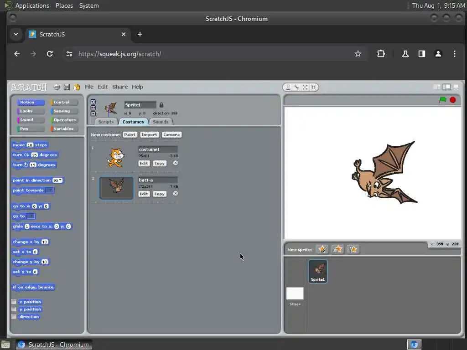Image resolution: width=467 pixels, height=350 pixels.
Task: Enable the x position stage monitor checkbox
Action: tap(14, 302)
